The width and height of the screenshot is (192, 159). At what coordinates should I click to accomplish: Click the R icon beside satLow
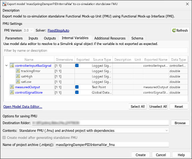[18, 82]
